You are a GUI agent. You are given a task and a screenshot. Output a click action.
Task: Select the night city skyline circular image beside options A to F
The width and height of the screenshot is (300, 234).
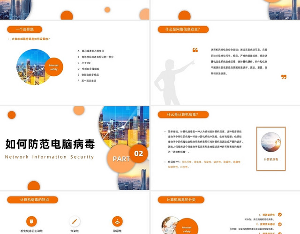point(32,67)
